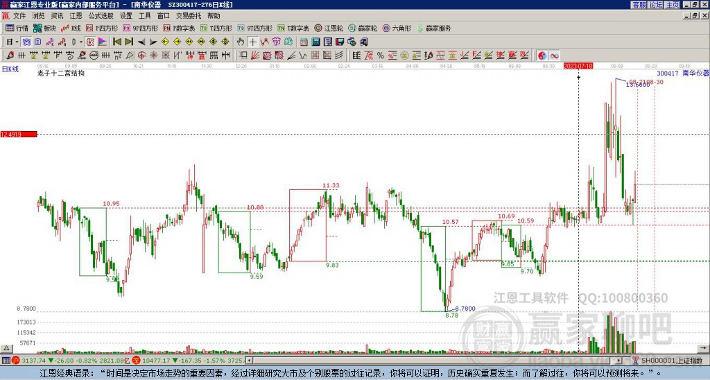Viewport: 710px width, 380px height.
Task: Click the date marker 2023-07-18
Action: point(578,66)
